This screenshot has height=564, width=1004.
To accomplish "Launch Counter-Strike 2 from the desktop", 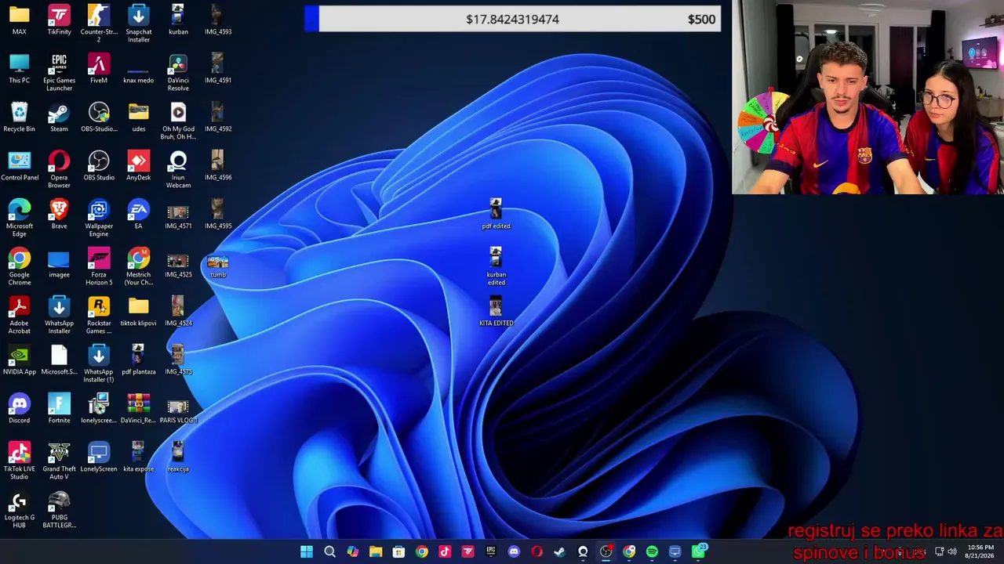I will point(99,23).
